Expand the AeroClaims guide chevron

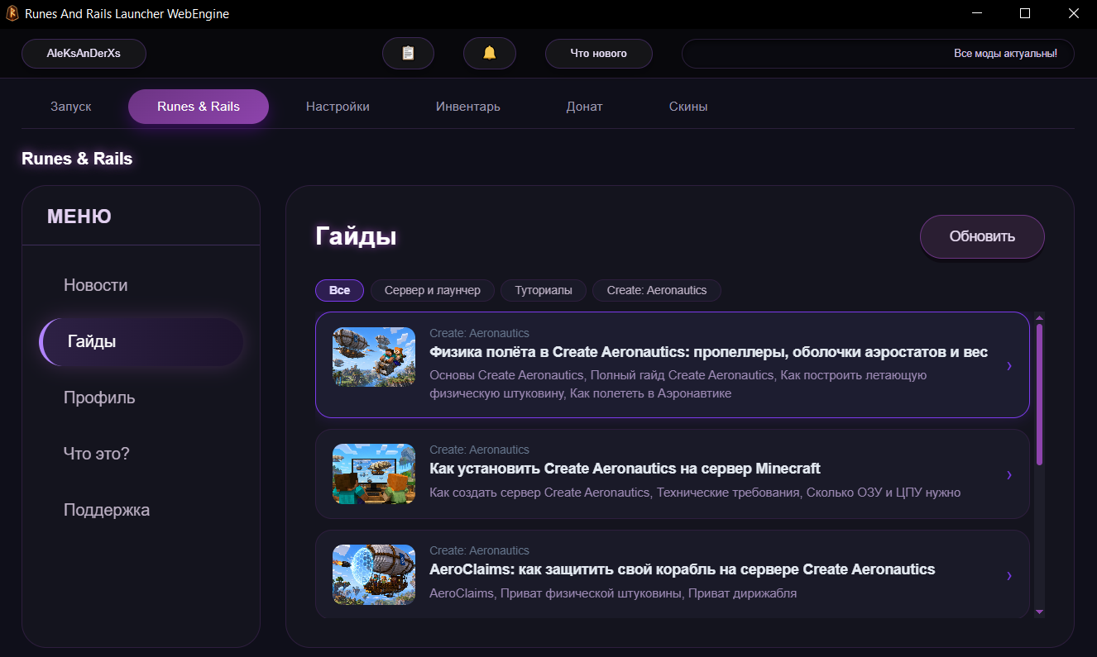coord(1009,575)
